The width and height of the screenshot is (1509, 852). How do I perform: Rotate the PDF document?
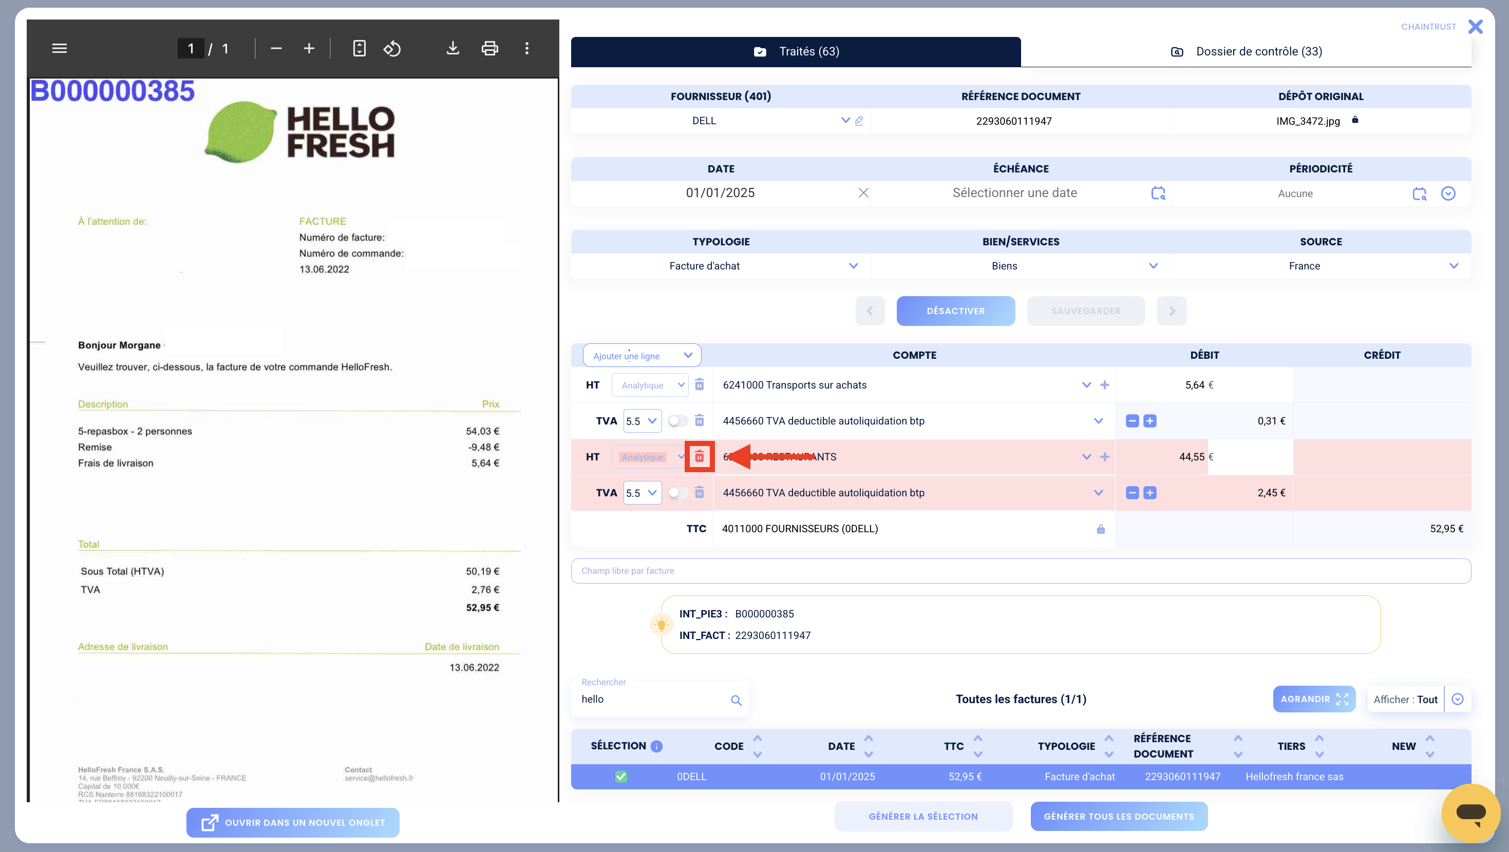(392, 48)
